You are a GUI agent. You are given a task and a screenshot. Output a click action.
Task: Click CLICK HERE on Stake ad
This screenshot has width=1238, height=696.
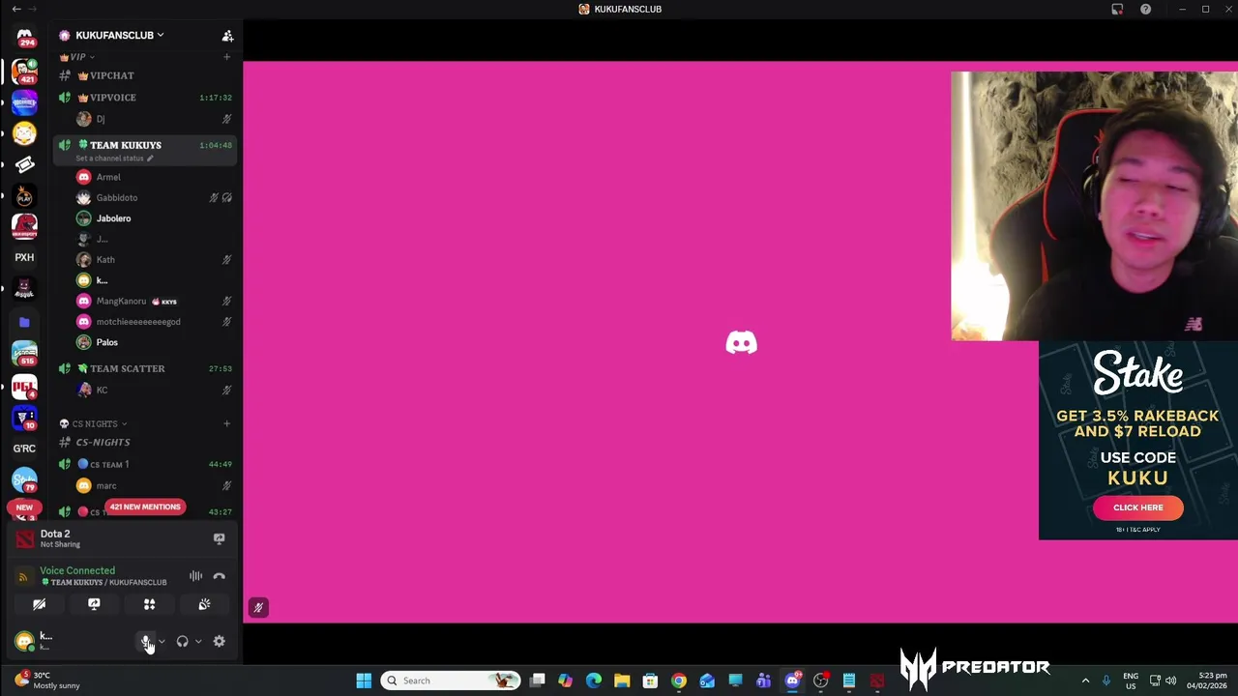[1138, 507]
